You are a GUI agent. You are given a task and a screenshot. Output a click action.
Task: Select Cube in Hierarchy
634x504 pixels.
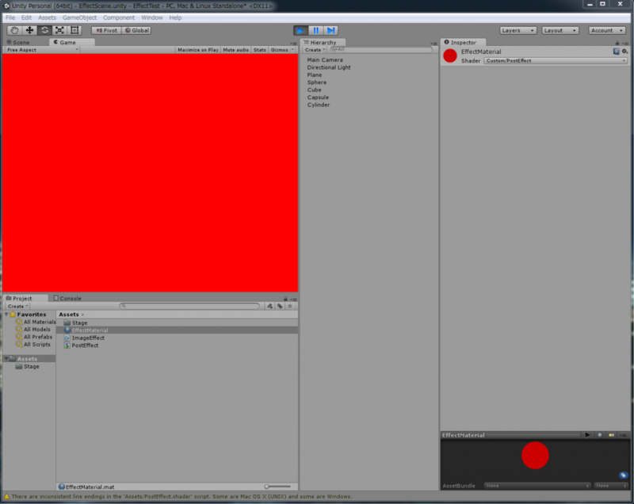[x=314, y=90]
